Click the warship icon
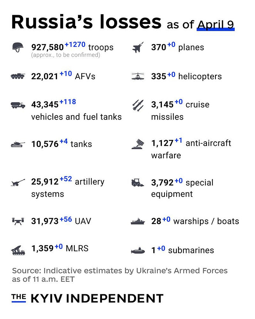Image resolution: width=255 pixels, height=319 pixels. (137, 222)
